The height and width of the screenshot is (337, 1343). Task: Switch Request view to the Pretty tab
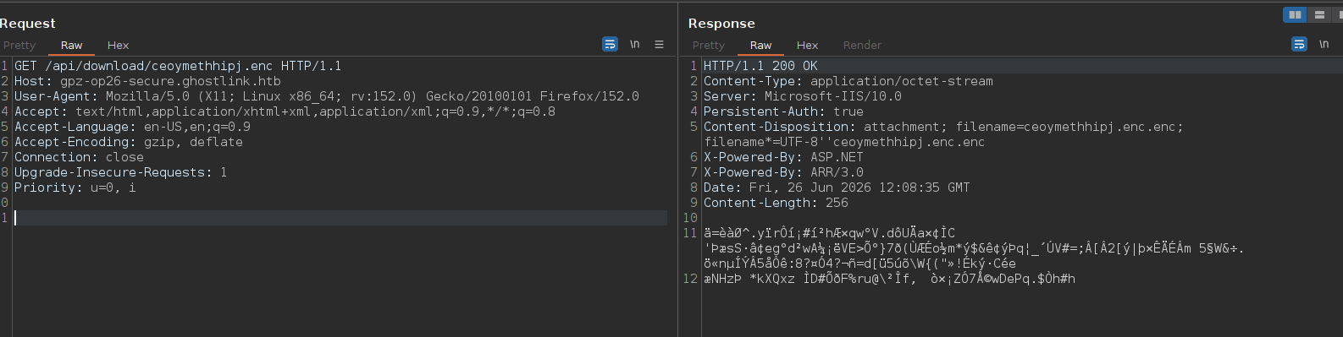[x=19, y=46]
